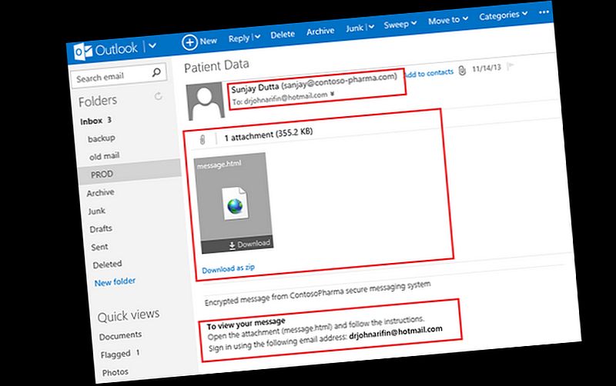Image resolution: width=616 pixels, height=386 pixels.
Task: Click the sender avatar picture
Action: coord(206,101)
